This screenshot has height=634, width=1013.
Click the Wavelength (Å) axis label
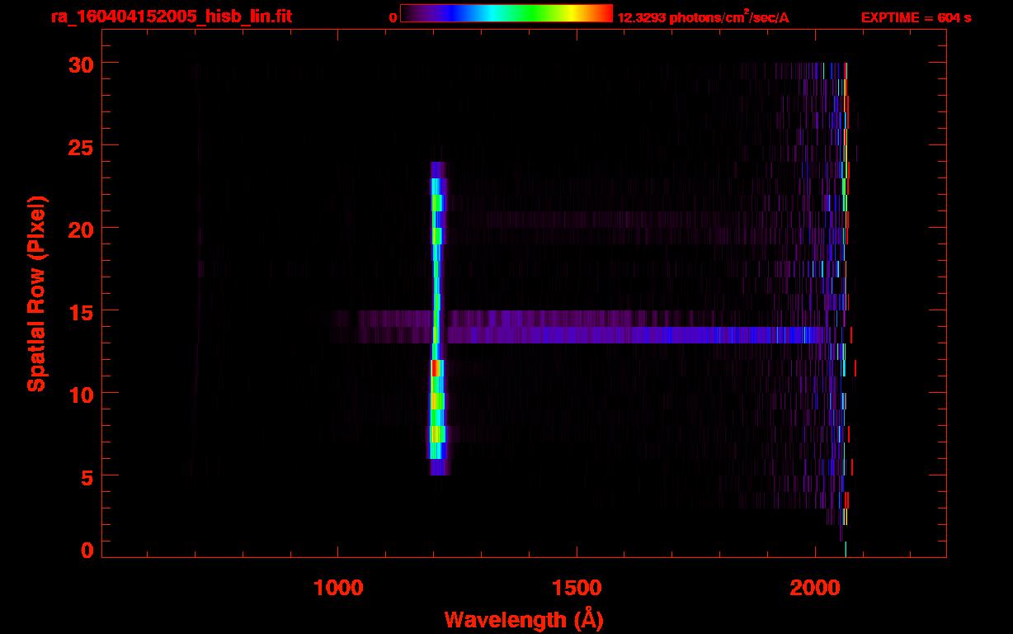pos(524,619)
